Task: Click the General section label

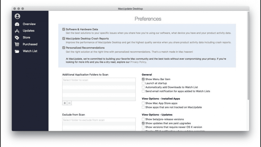Action: pos(147,75)
